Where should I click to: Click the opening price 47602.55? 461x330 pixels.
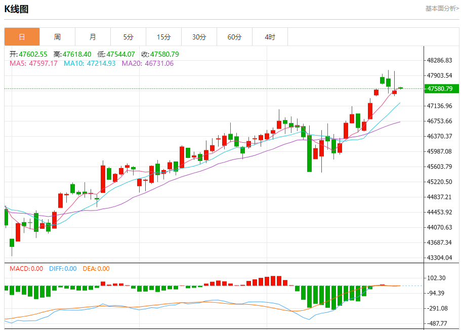click(x=33, y=54)
